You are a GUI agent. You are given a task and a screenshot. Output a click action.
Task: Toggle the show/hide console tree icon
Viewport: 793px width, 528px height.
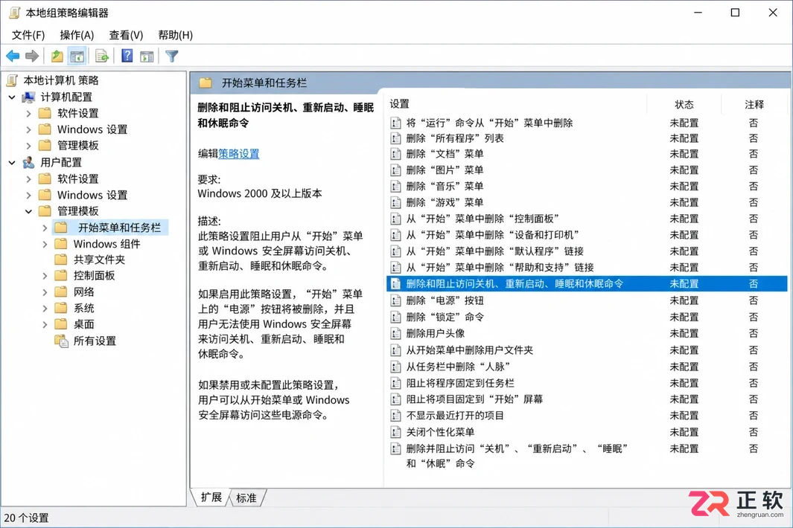[x=77, y=56]
